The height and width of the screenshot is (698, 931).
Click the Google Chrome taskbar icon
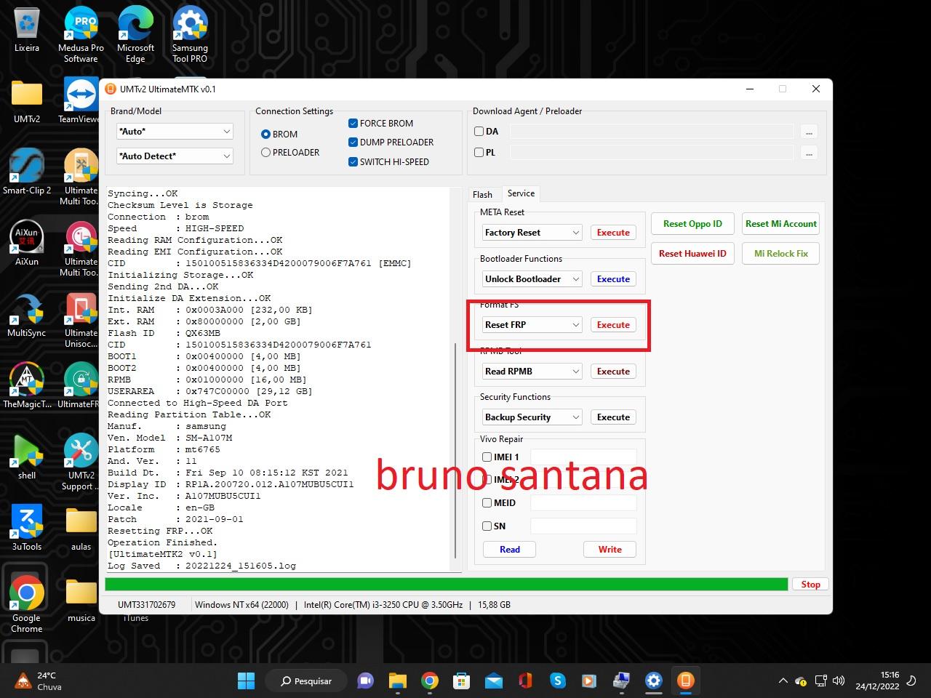430,681
